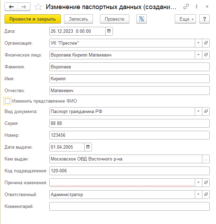Image resolution: width=216 pixels, height=224 pixels.
Task: Expand the Ответственный dropdown list
Action: pos(198,194)
